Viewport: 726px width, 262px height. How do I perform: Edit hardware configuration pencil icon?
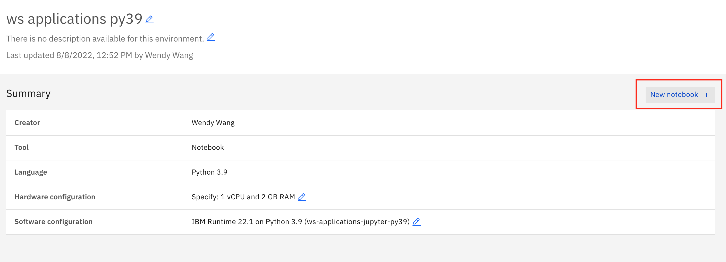[x=302, y=197]
